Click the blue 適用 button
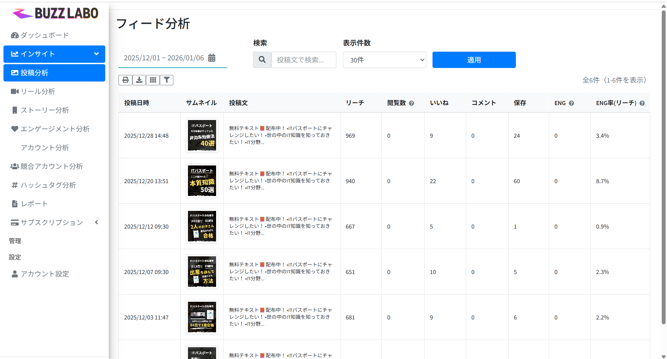This screenshot has height=359, width=667. click(x=474, y=60)
